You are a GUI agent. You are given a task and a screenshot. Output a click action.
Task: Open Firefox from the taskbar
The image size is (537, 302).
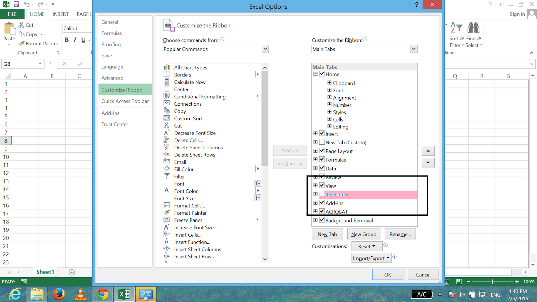point(59,294)
